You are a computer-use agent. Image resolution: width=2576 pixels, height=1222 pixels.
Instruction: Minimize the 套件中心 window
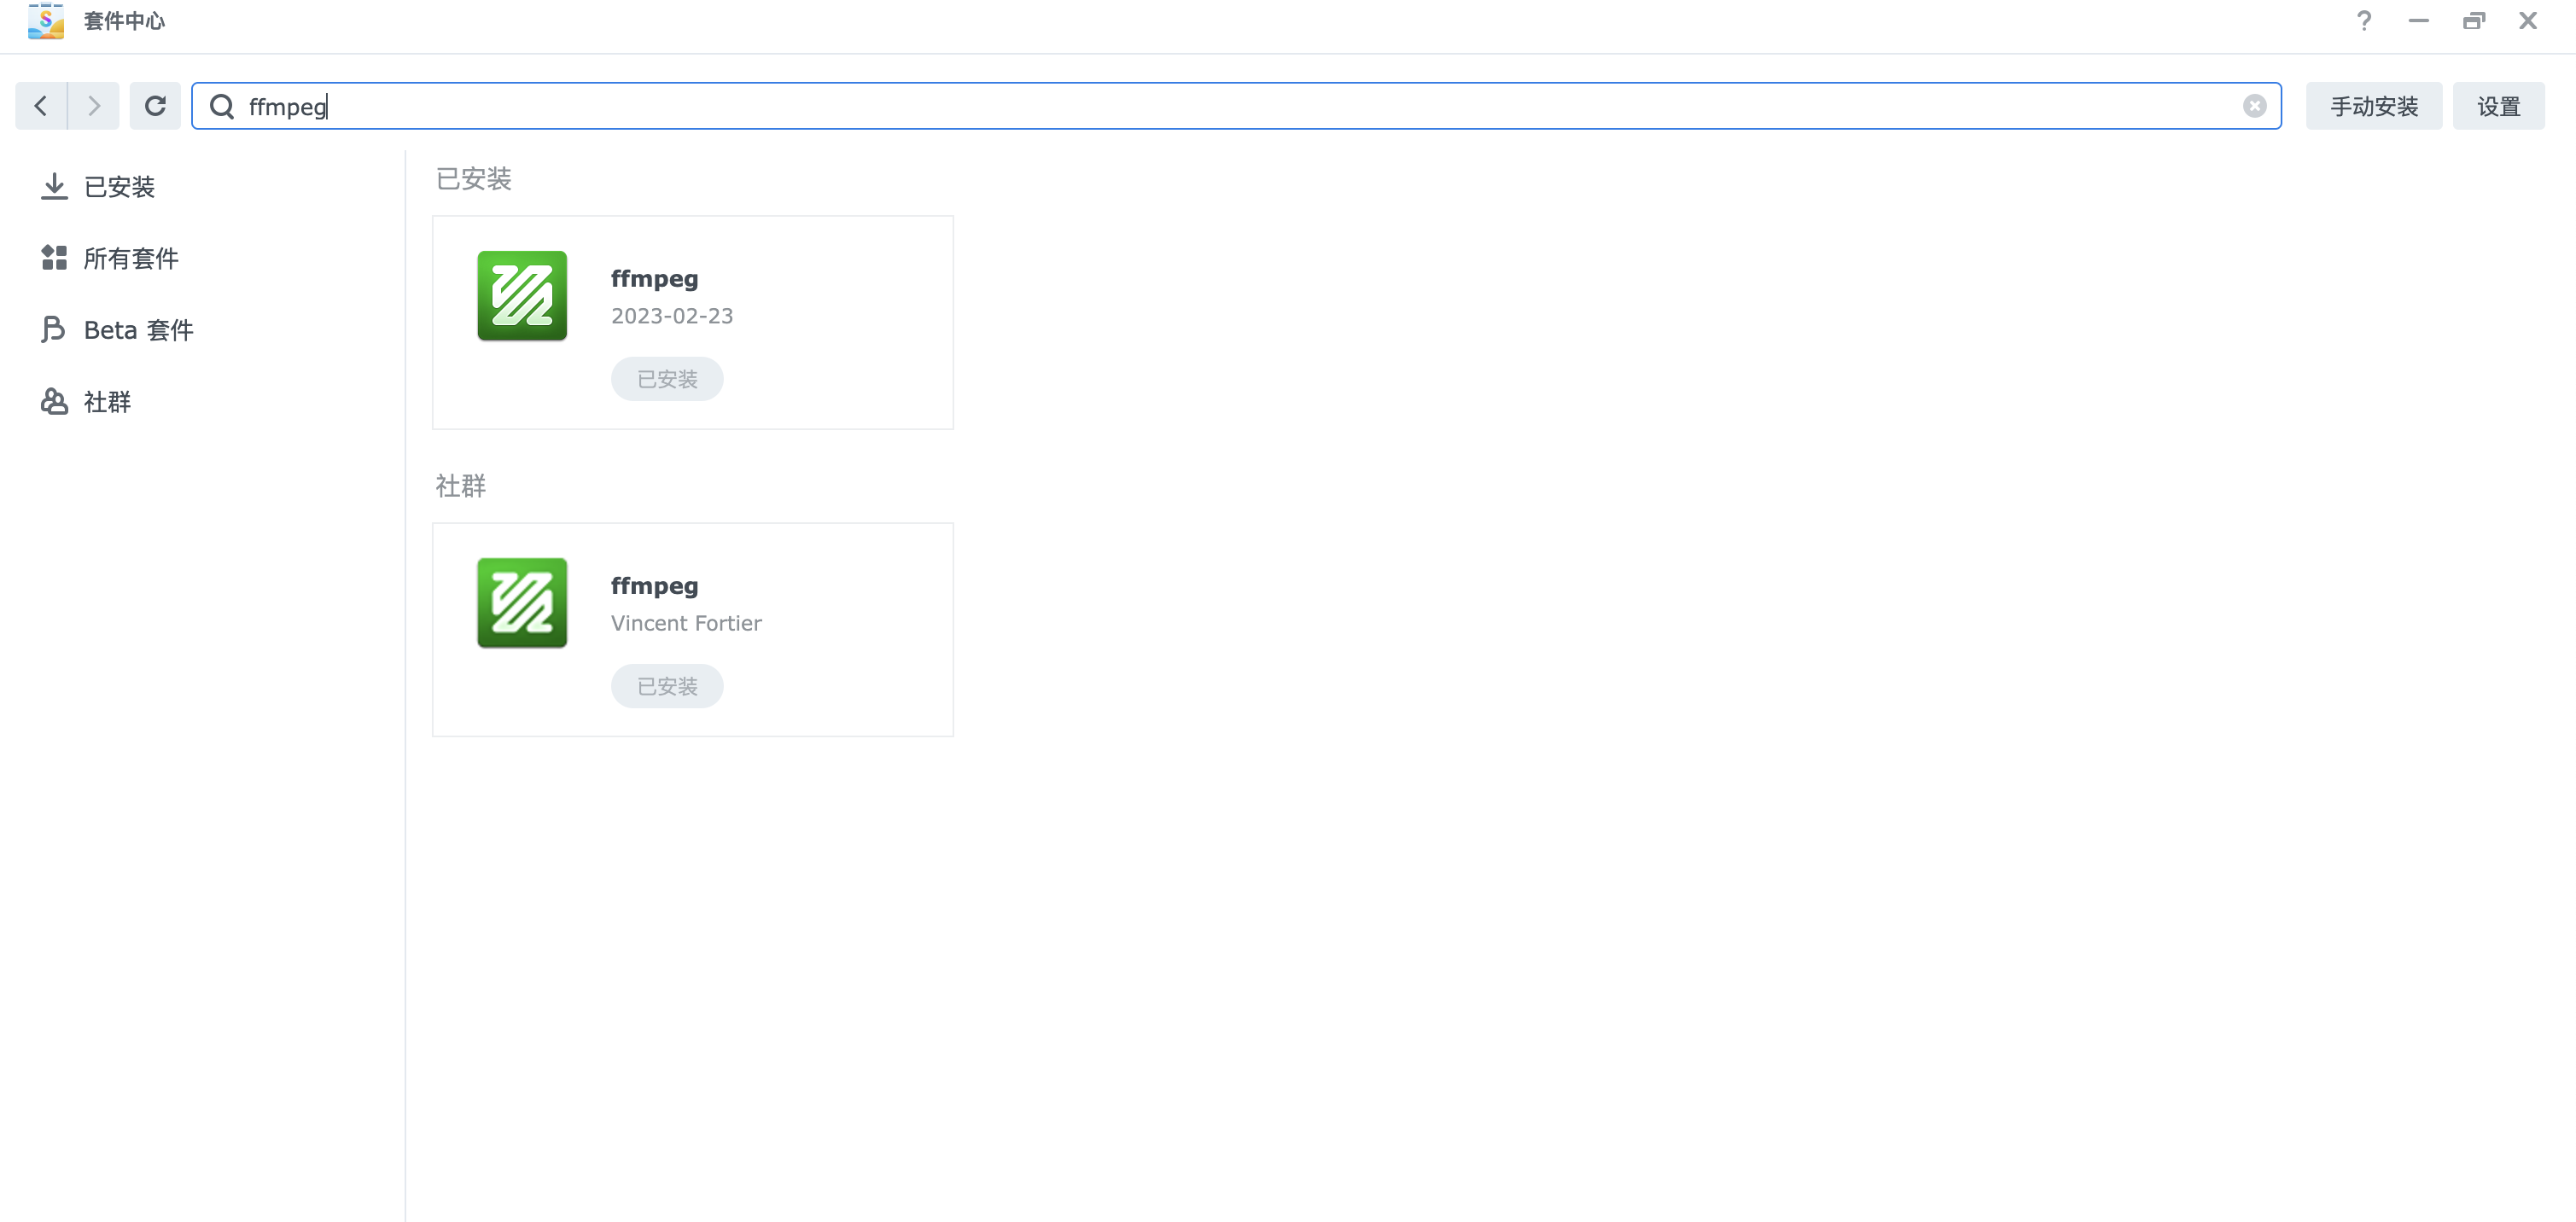click(x=2419, y=21)
